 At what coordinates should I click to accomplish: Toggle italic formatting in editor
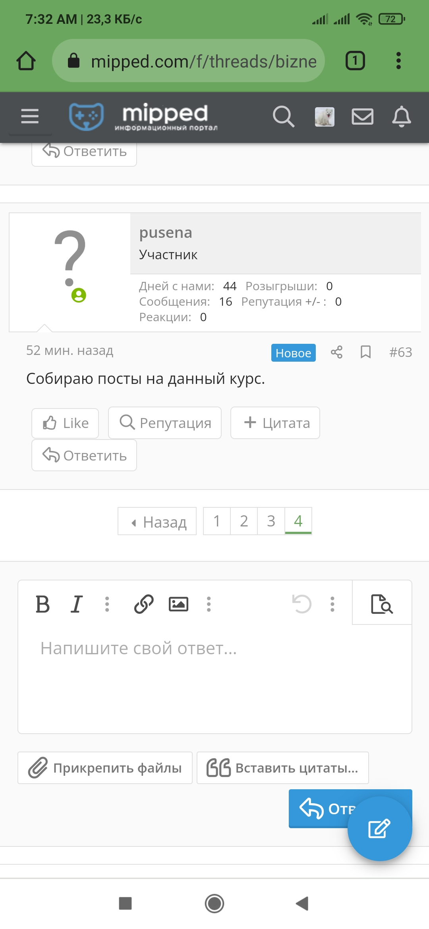76,604
